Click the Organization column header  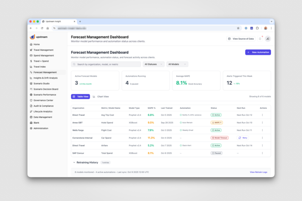click(78, 108)
